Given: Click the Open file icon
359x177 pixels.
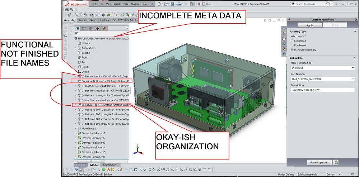Looking at the screenshot, I should coord(165,4).
